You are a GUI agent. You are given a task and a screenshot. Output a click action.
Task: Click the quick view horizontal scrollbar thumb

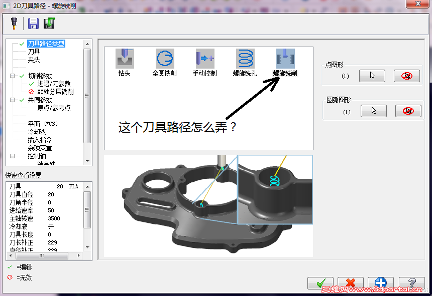[x=42, y=255]
